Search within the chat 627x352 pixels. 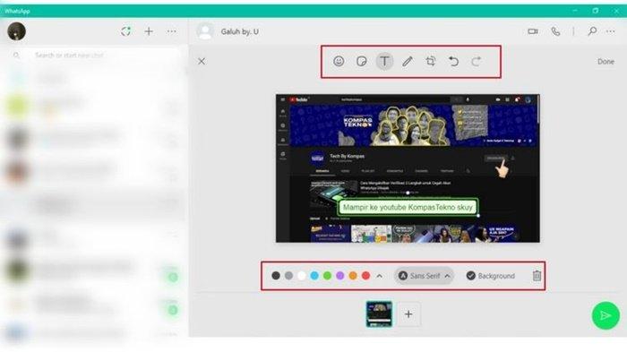pos(592,31)
